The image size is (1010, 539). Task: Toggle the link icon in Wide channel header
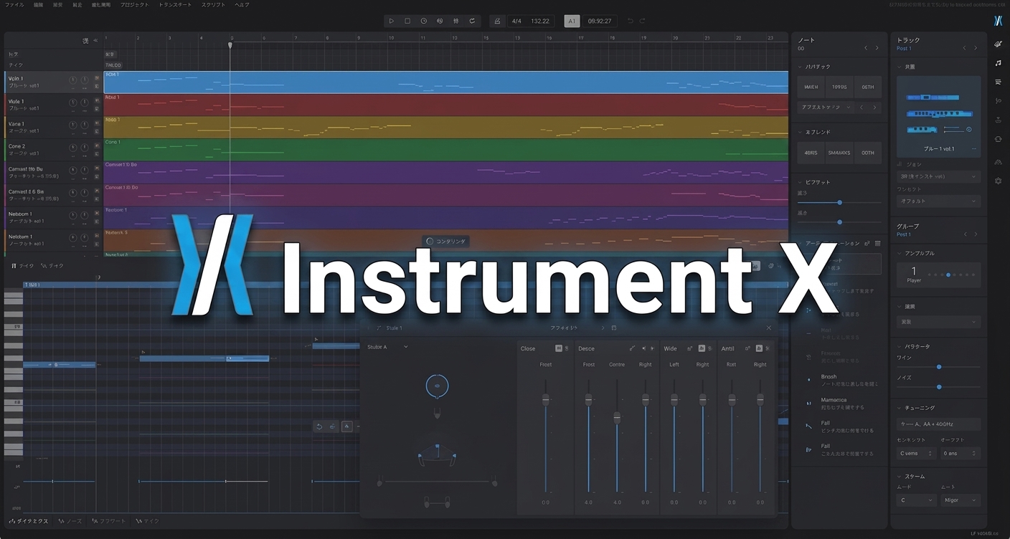coord(690,348)
